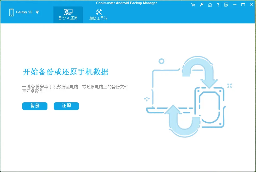Image resolution: width=256 pixels, height=172 pixels.
Task: Click the 备份 button
Action: (35, 106)
